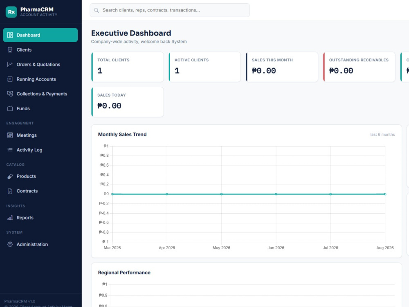Image resolution: width=409 pixels, height=307 pixels.
Task: Click the Funds wallet icon
Action: click(x=10, y=108)
